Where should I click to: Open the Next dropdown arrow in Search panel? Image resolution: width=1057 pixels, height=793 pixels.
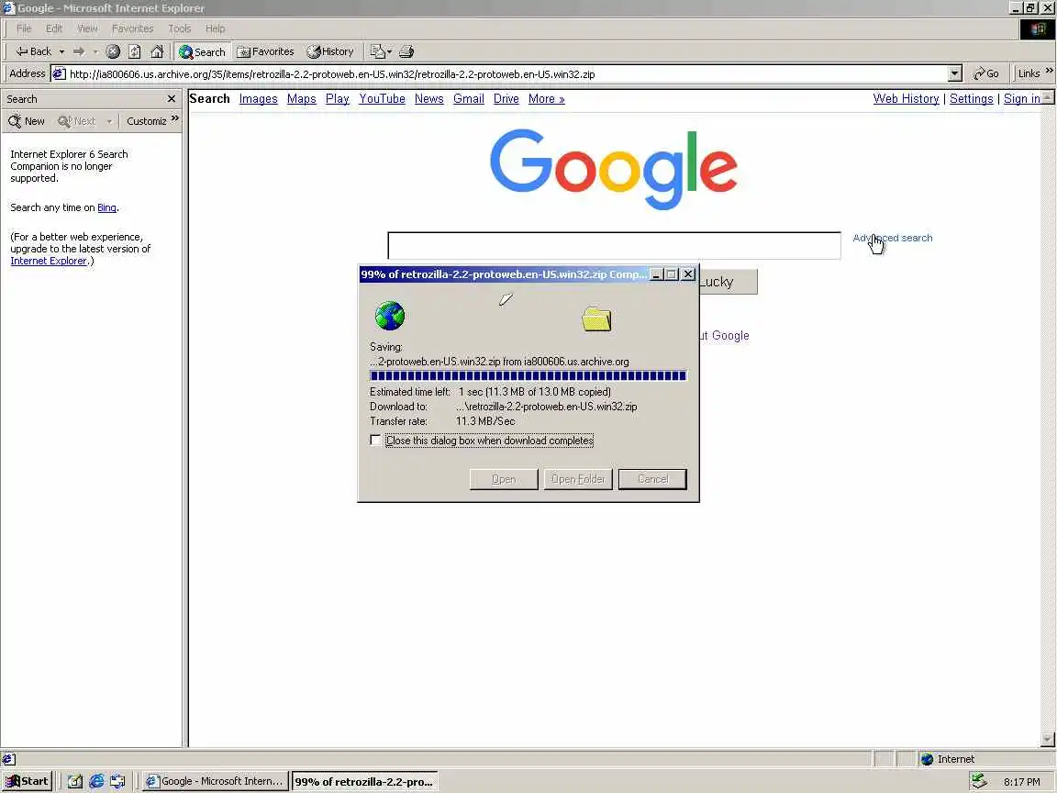[109, 121]
